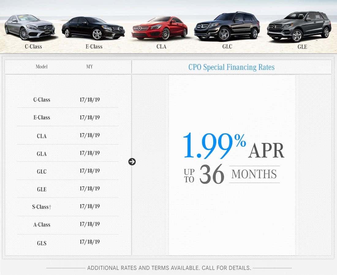Select the dark GLC SUV image

tap(227, 26)
